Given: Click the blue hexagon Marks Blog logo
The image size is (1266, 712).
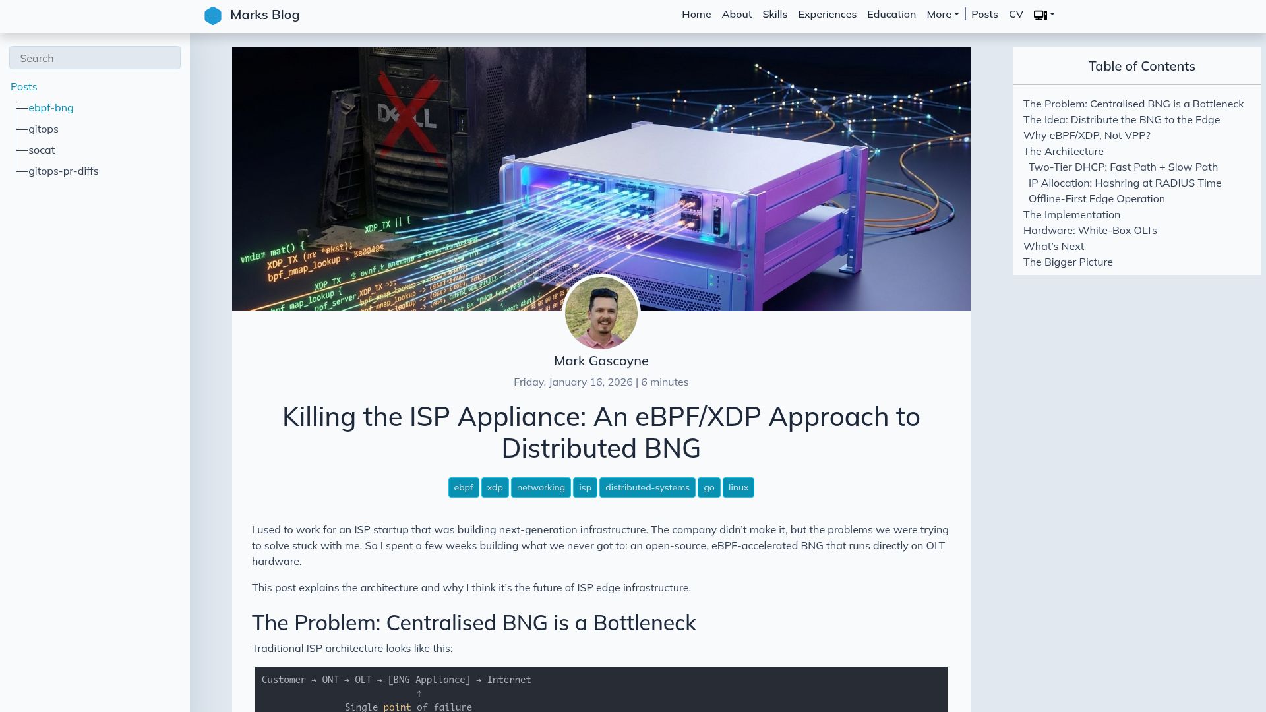Looking at the screenshot, I should point(213,15).
